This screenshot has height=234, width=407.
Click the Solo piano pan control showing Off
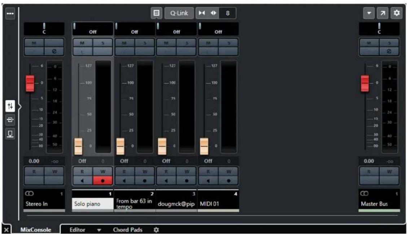(93, 29)
